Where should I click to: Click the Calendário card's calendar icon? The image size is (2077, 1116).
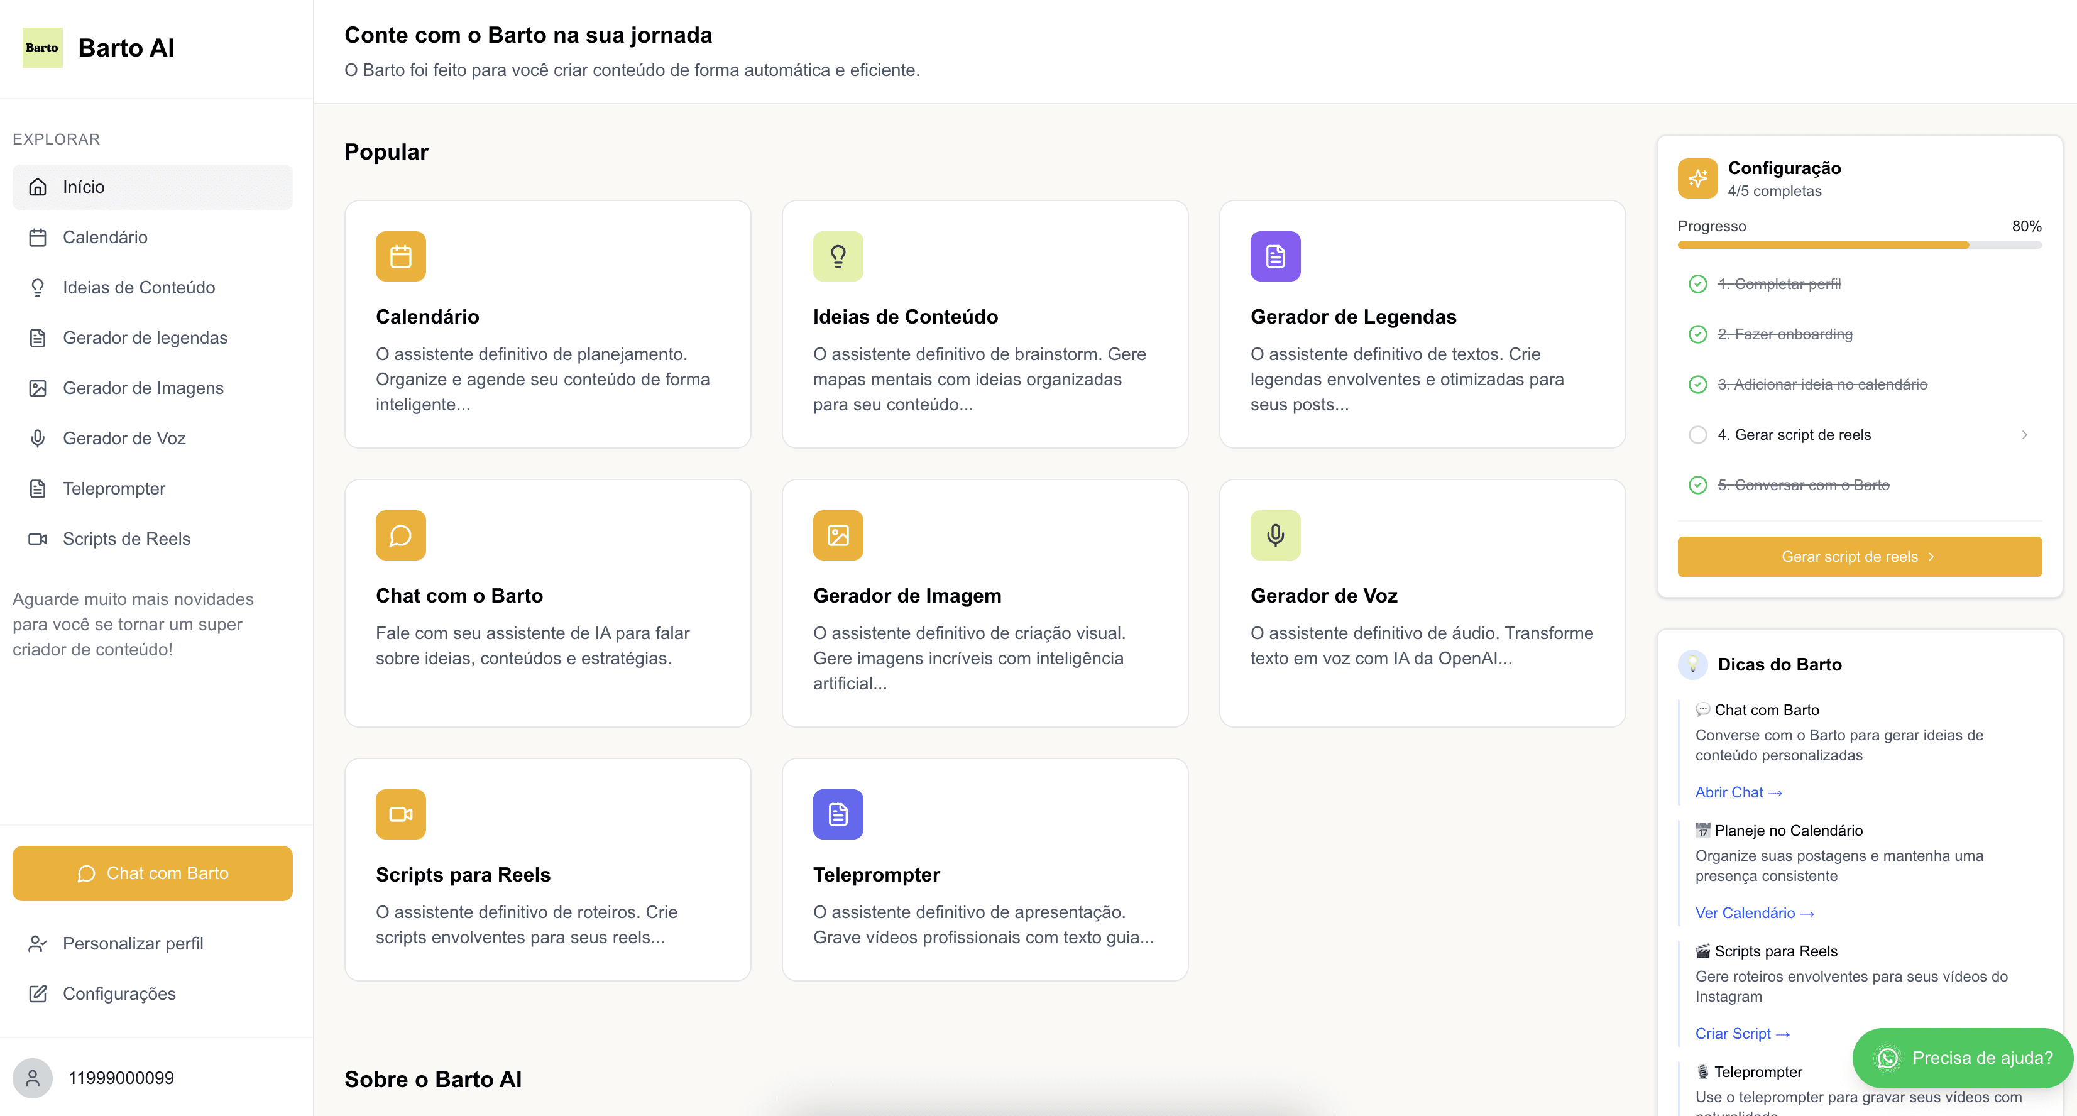401,256
